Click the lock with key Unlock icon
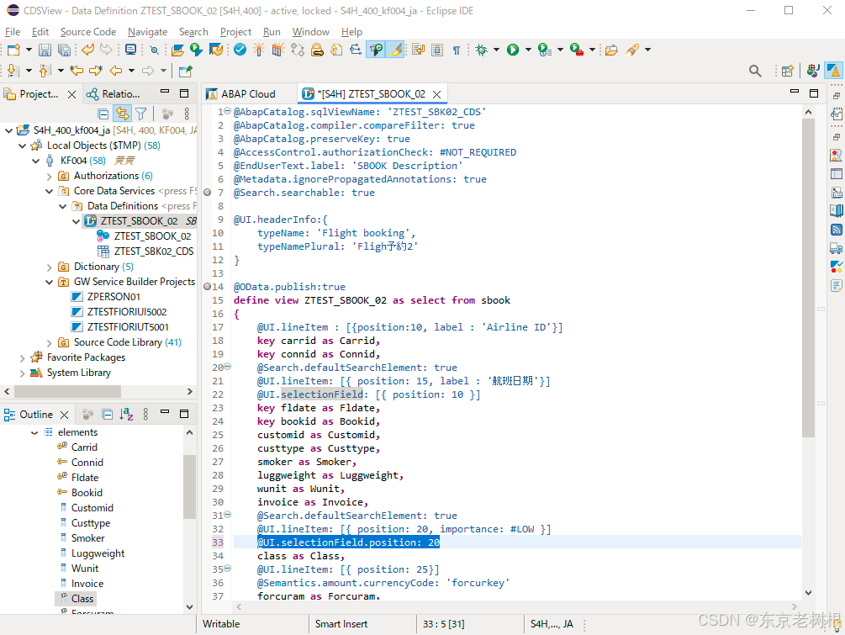This screenshot has width=845, height=635. tap(318, 50)
